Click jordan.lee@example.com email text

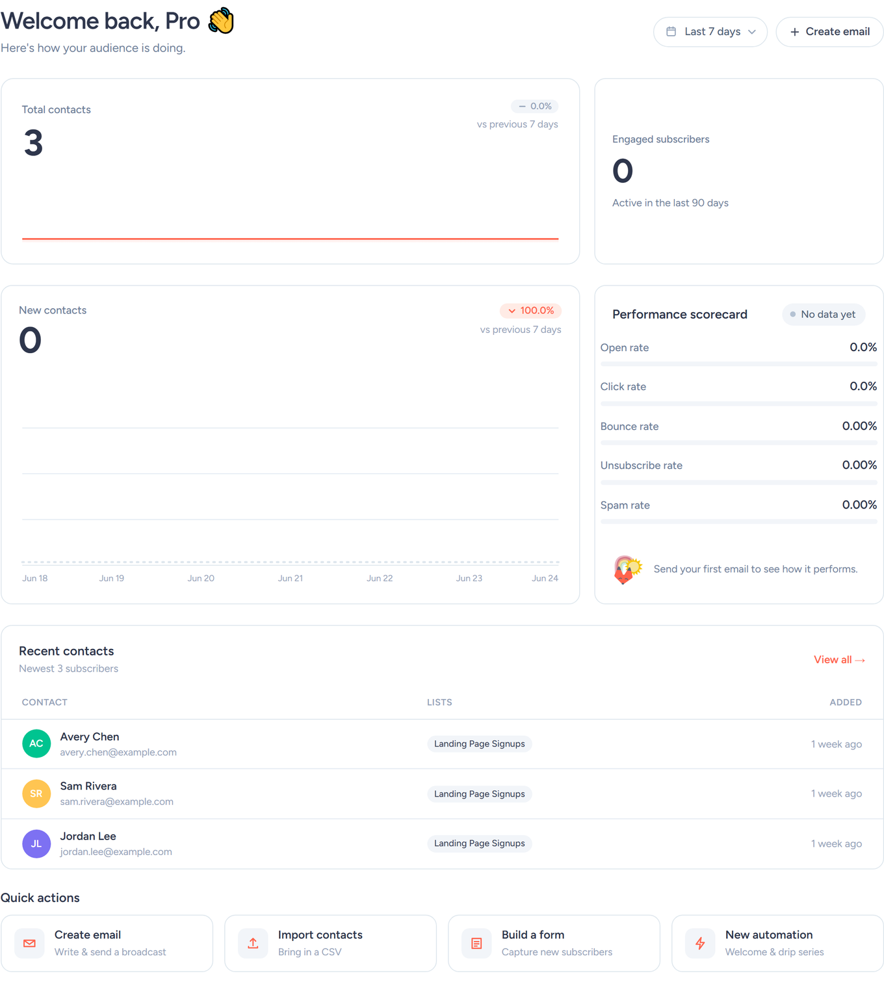click(116, 852)
